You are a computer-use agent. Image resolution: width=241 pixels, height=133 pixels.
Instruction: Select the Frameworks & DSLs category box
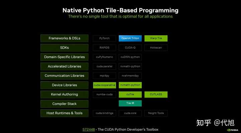[x=64, y=38]
